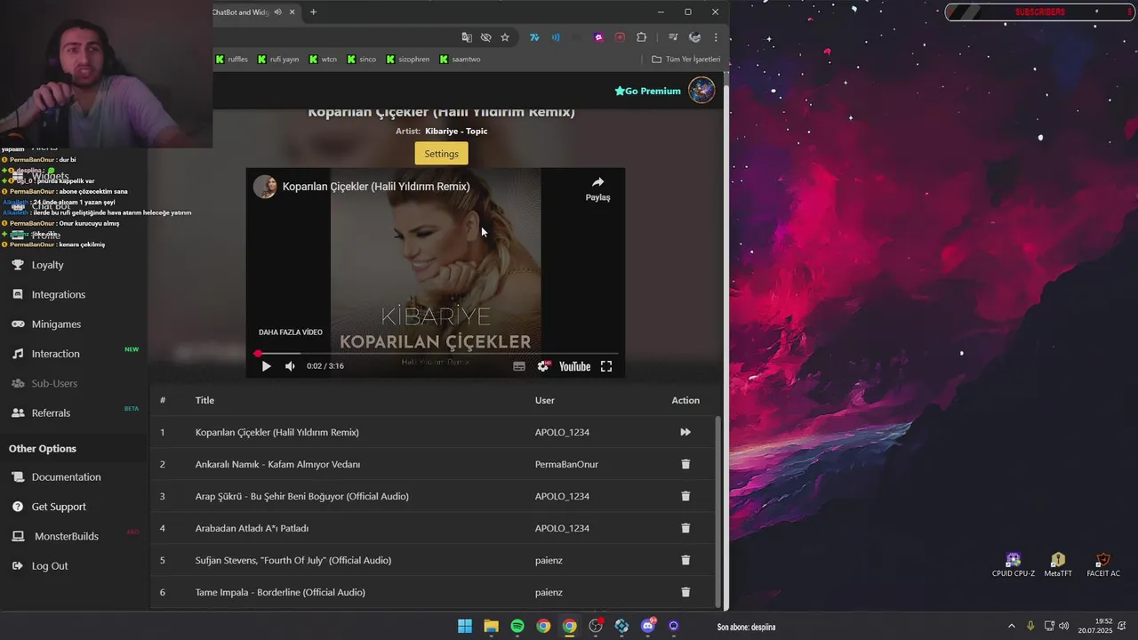Viewport: 1138px width, 640px height.
Task: Play the YouTube video
Action: point(266,366)
